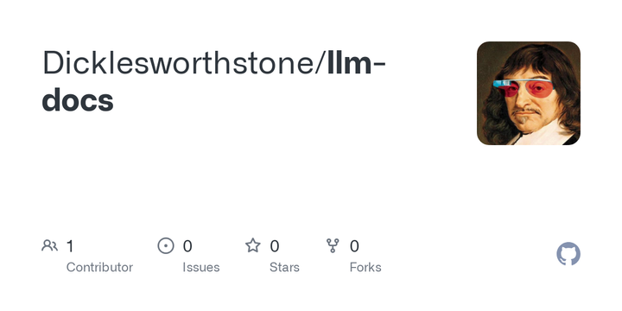The image size is (622, 311).
Task: Click the zero count above Stars
Action: 275,246
